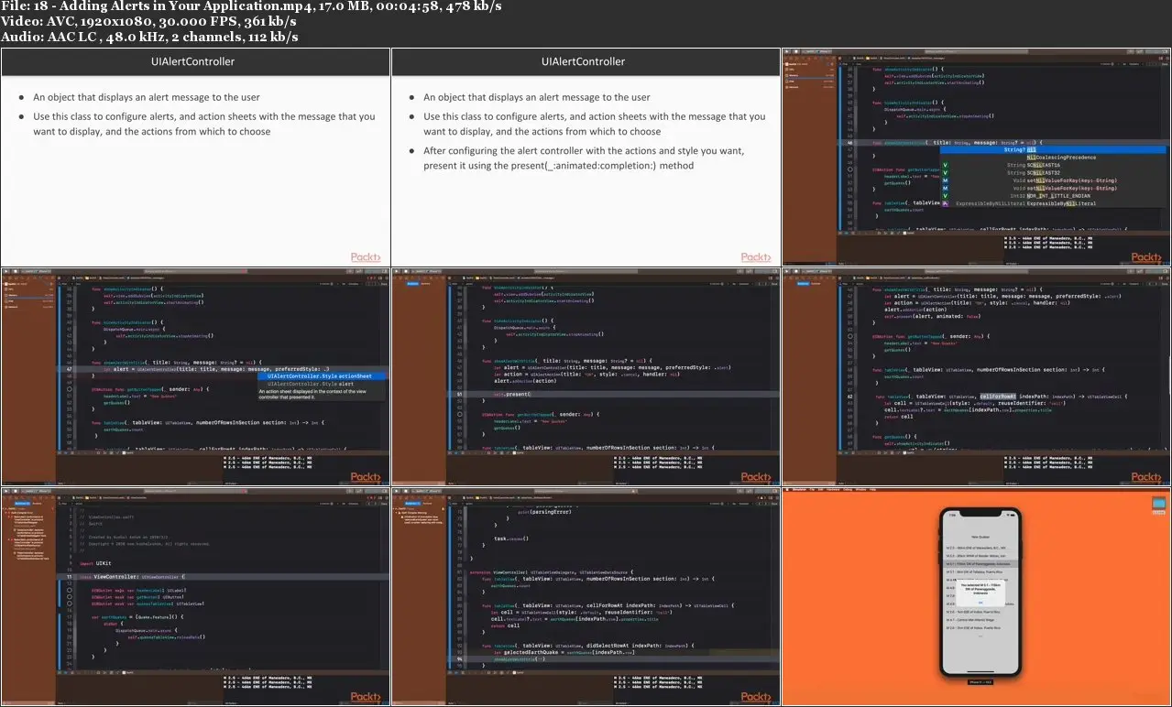1172x707 pixels.
Task: Choose SCNILEAST16 autocomplete suggestion
Action: (x=1054, y=165)
